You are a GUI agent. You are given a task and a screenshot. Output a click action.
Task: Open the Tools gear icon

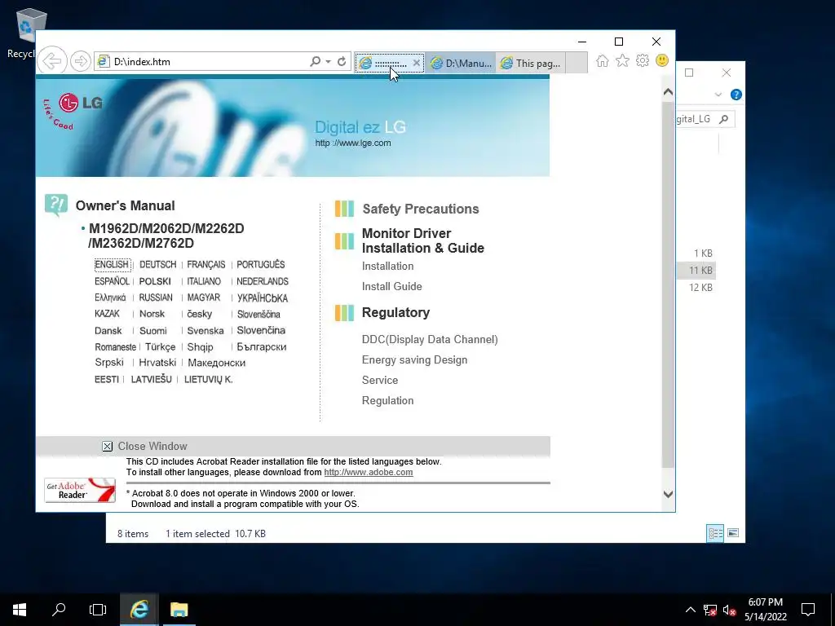[x=643, y=60]
